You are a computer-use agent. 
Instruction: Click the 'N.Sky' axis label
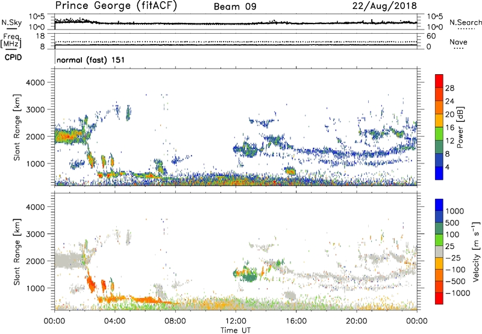tap(11, 22)
